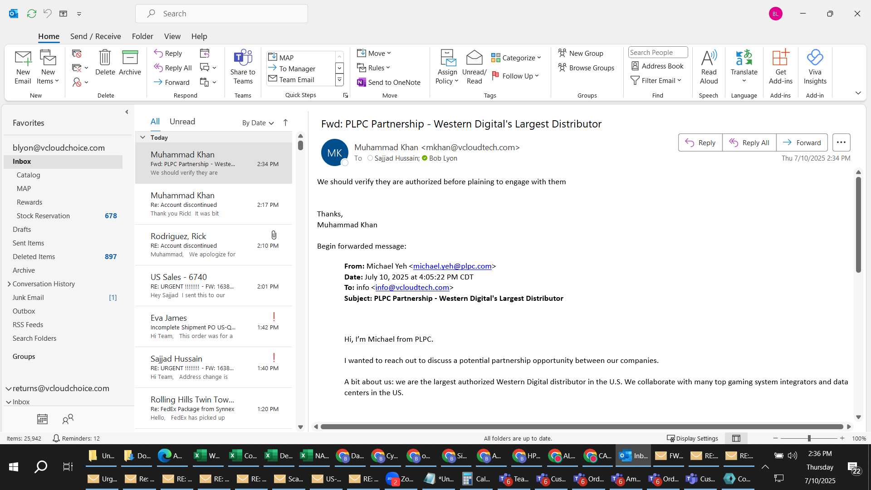Image resolution: width=871 pixels, height=490 pixels.
Task: Expand the Conversation History folder
Action: [9, 284]
